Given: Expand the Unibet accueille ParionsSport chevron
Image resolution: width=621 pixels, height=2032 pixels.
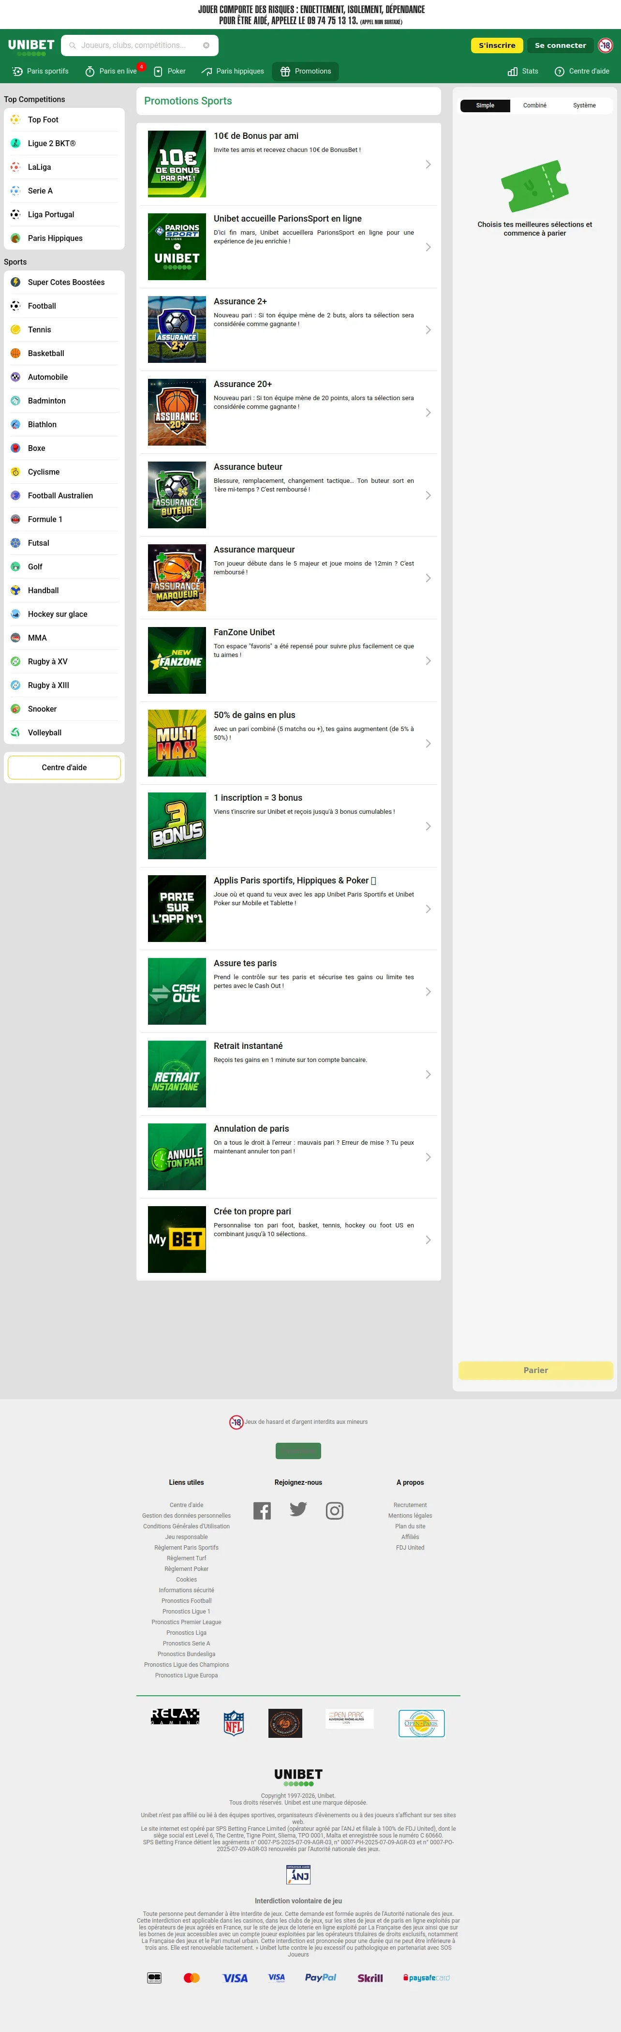Looking at the screenshot, I should tap(428, 247).
